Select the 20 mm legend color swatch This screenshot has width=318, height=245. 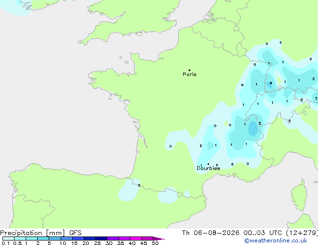pos(90,238)
